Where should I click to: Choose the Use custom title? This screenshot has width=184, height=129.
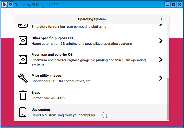click(41, 110)
